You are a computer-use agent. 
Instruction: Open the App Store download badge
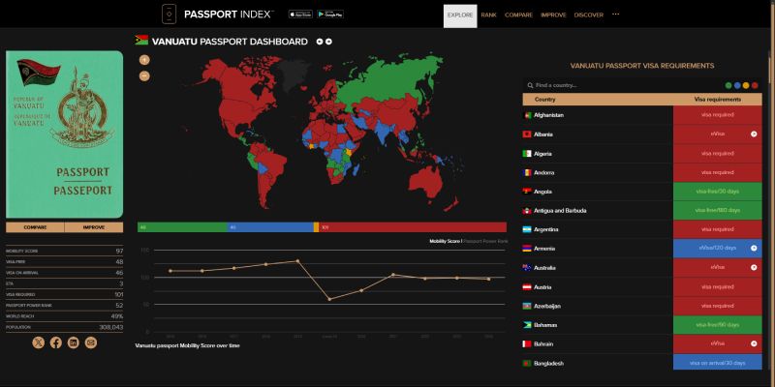pyautogui.click(x=300, y=15)
